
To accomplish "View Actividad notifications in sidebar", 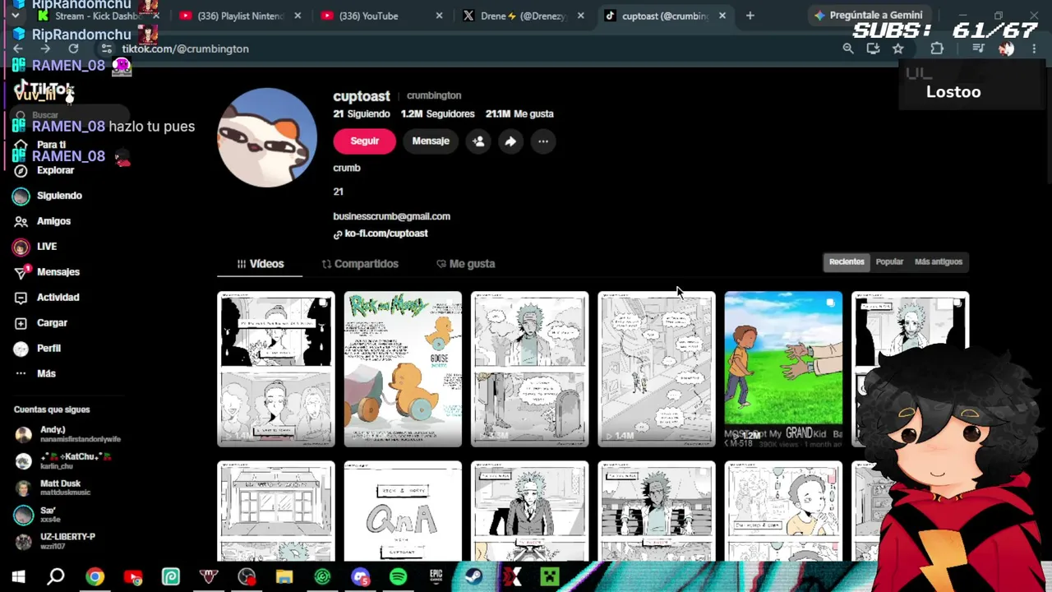I will tap(47, 298).
